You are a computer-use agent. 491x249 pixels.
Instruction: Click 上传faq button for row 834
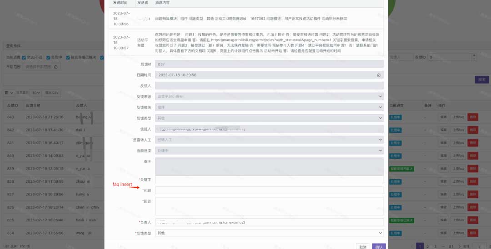point(458,233)
